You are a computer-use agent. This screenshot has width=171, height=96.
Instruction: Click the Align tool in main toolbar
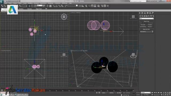[x=83, y=6]
